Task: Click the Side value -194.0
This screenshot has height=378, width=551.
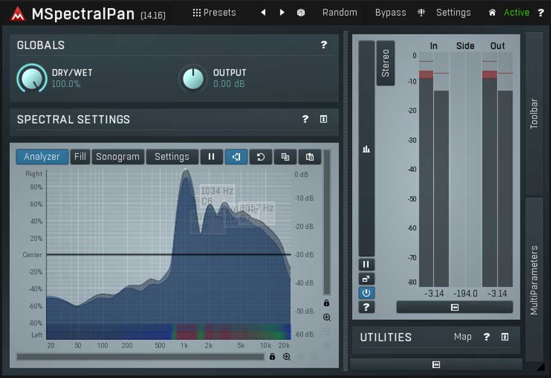Action: 465,293
